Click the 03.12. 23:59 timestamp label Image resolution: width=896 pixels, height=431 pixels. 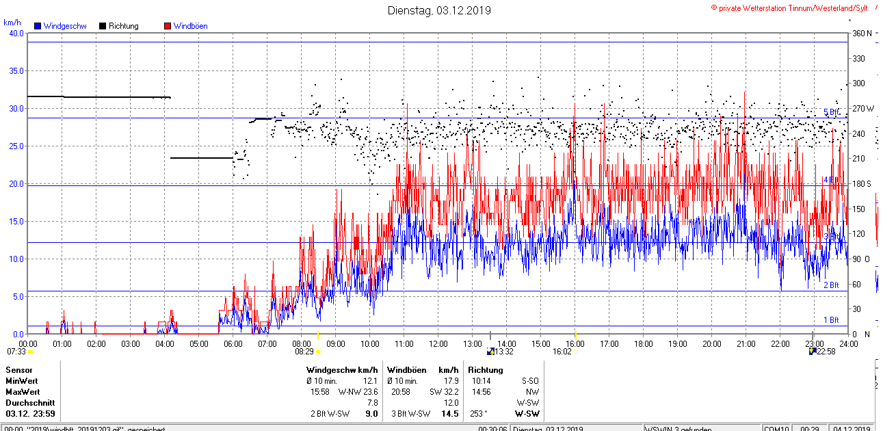30,414
